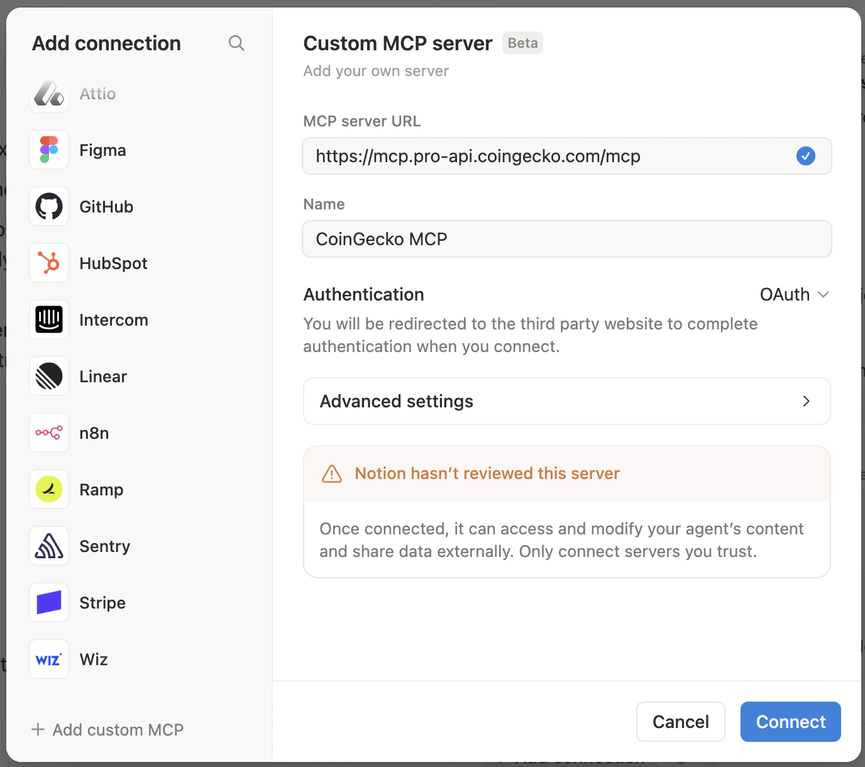Click the Attio logo icon
The height and width of the screenshot is (767, 865).
(x=49, y=94)
